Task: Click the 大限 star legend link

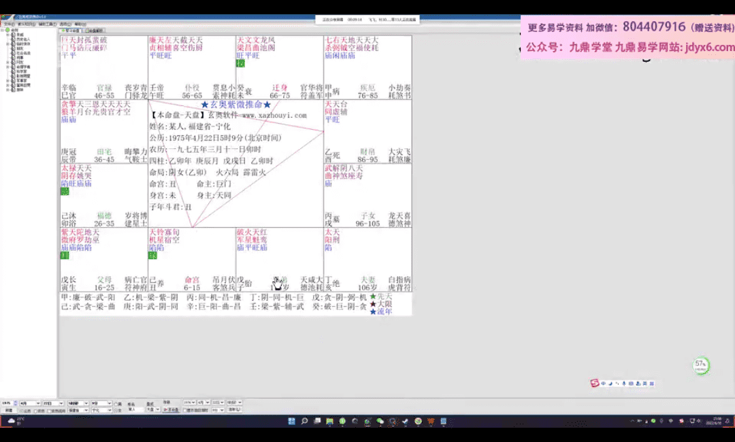Action: pos(384,304)
